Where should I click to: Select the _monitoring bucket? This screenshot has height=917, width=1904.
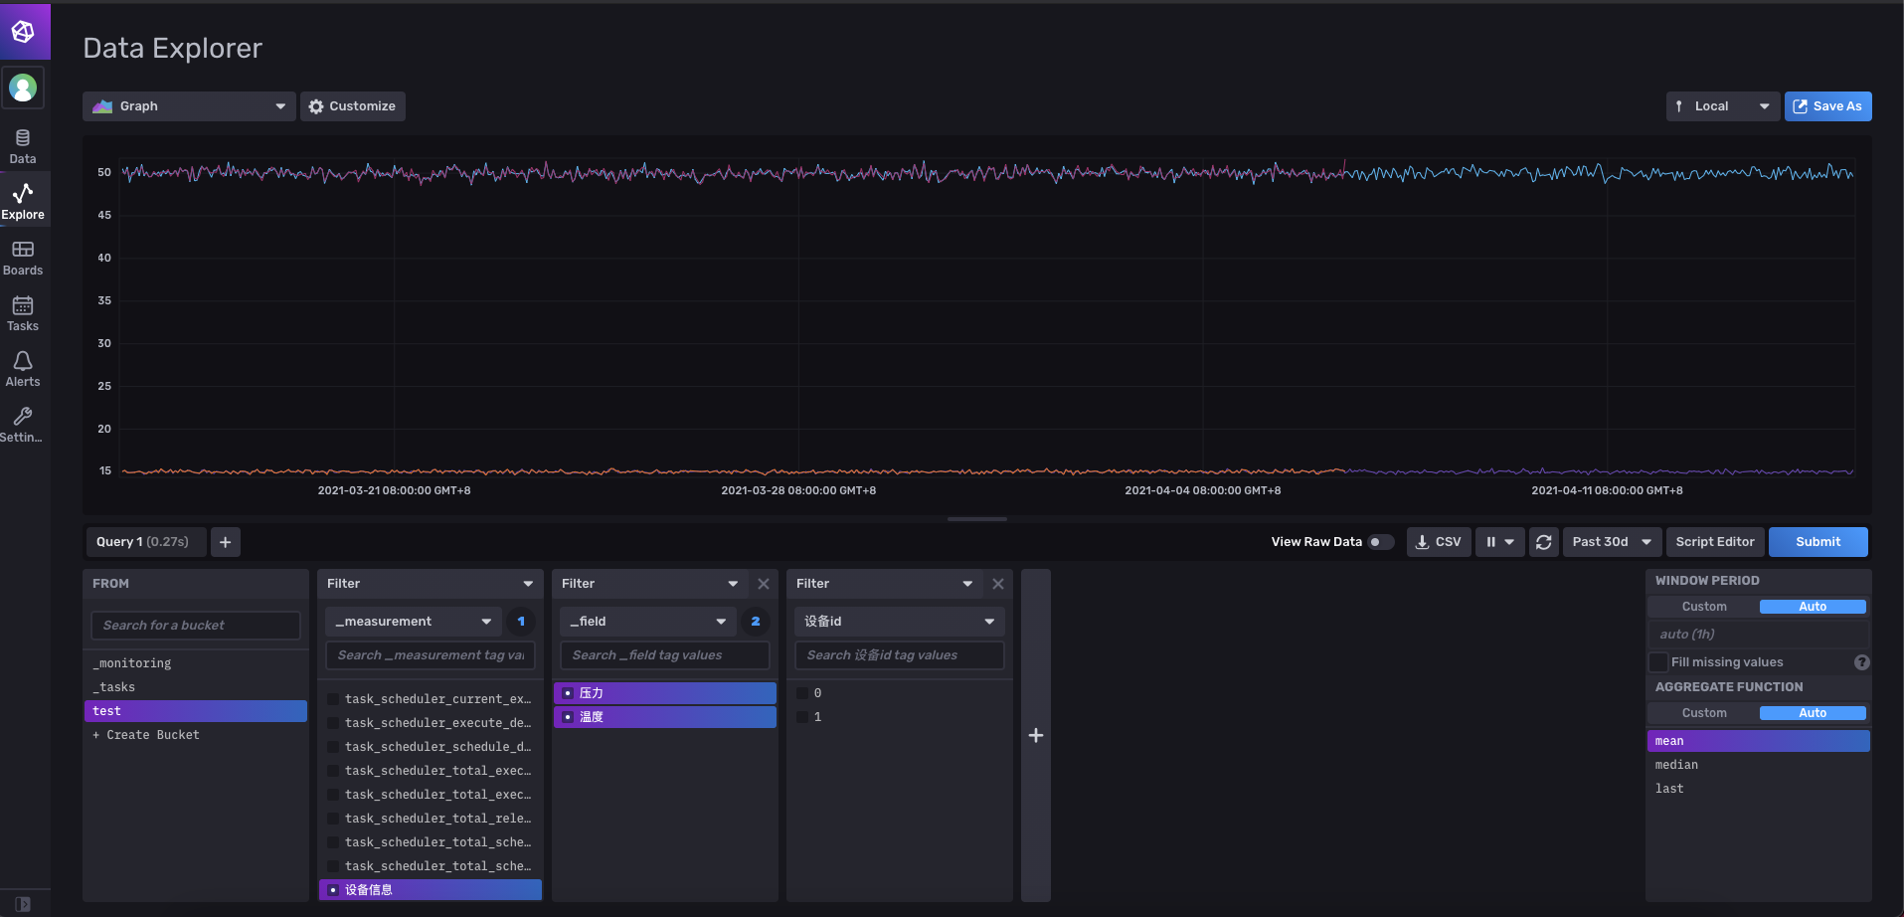click(196, 663)
